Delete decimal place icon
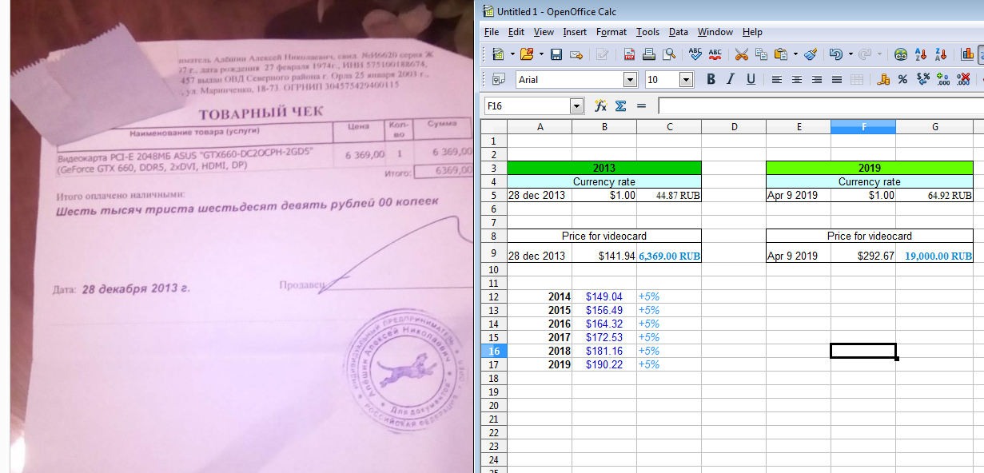The height and width of the screenshot is (473, 984). [963, 80]
